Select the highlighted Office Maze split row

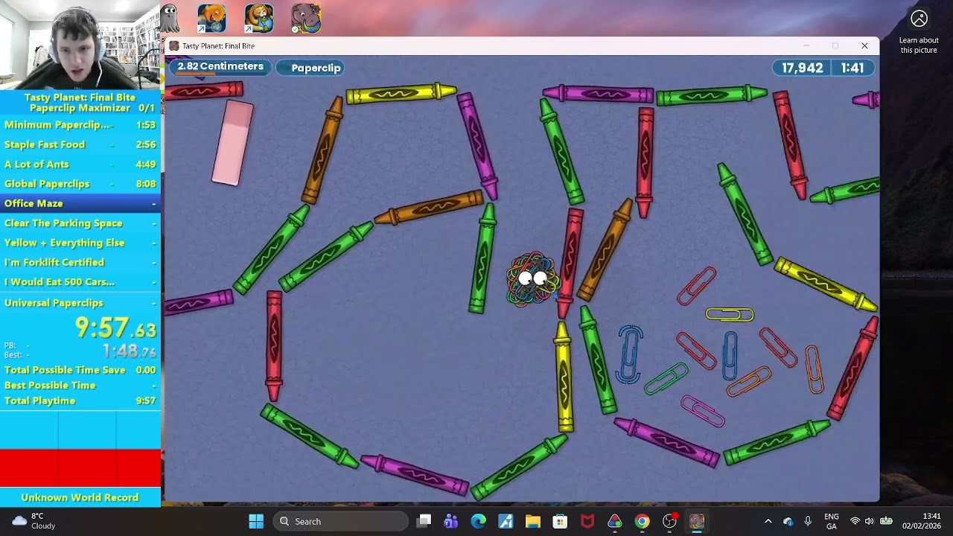(80, 203)
